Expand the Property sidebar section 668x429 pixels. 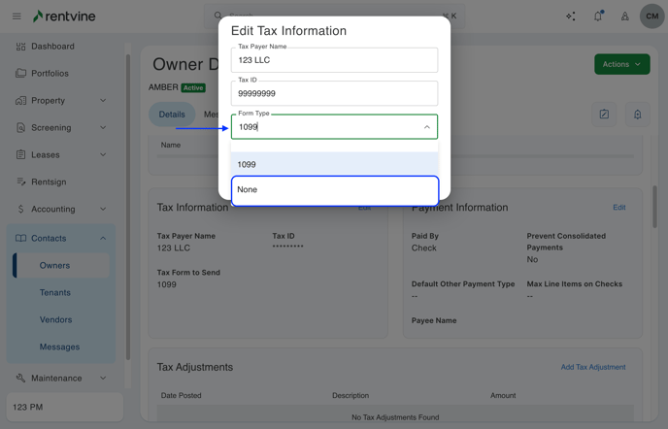click(103, 101)
